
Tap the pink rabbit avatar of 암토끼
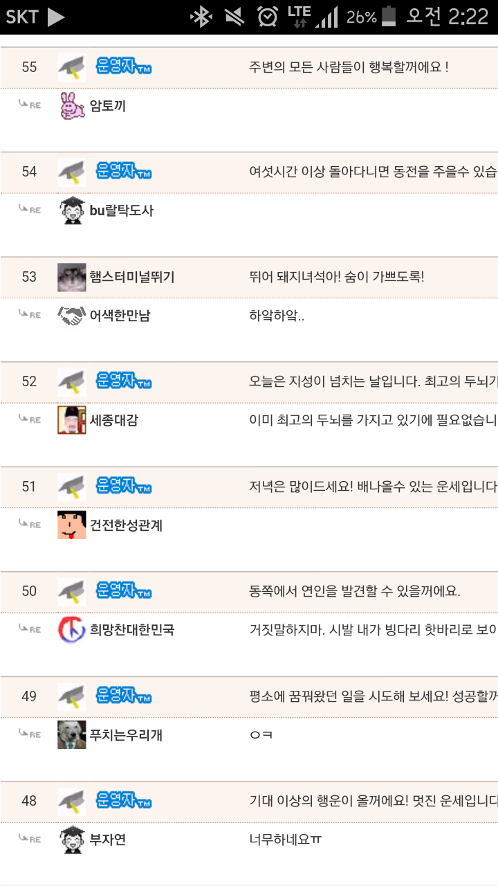(72, 106)
